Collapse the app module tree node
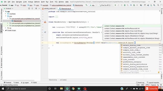This screenshot has width=163, height=91. coord(4,11)
